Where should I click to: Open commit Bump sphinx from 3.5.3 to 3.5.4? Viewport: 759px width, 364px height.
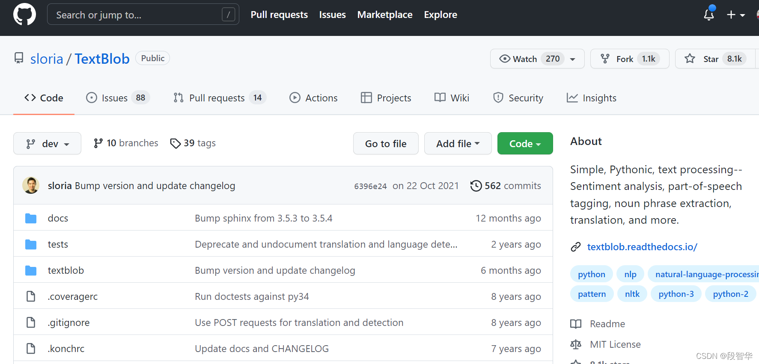coord(264,218)
